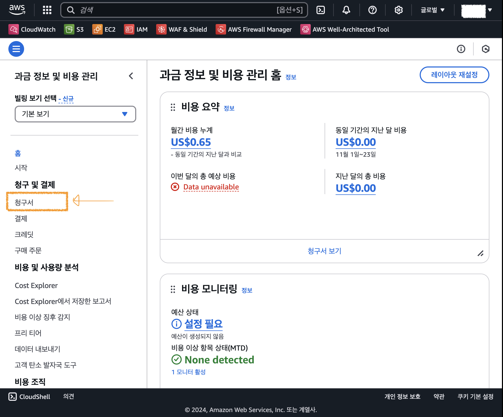
Task: Open the 글로벌 region dropdown
Action: click(433, 10)
